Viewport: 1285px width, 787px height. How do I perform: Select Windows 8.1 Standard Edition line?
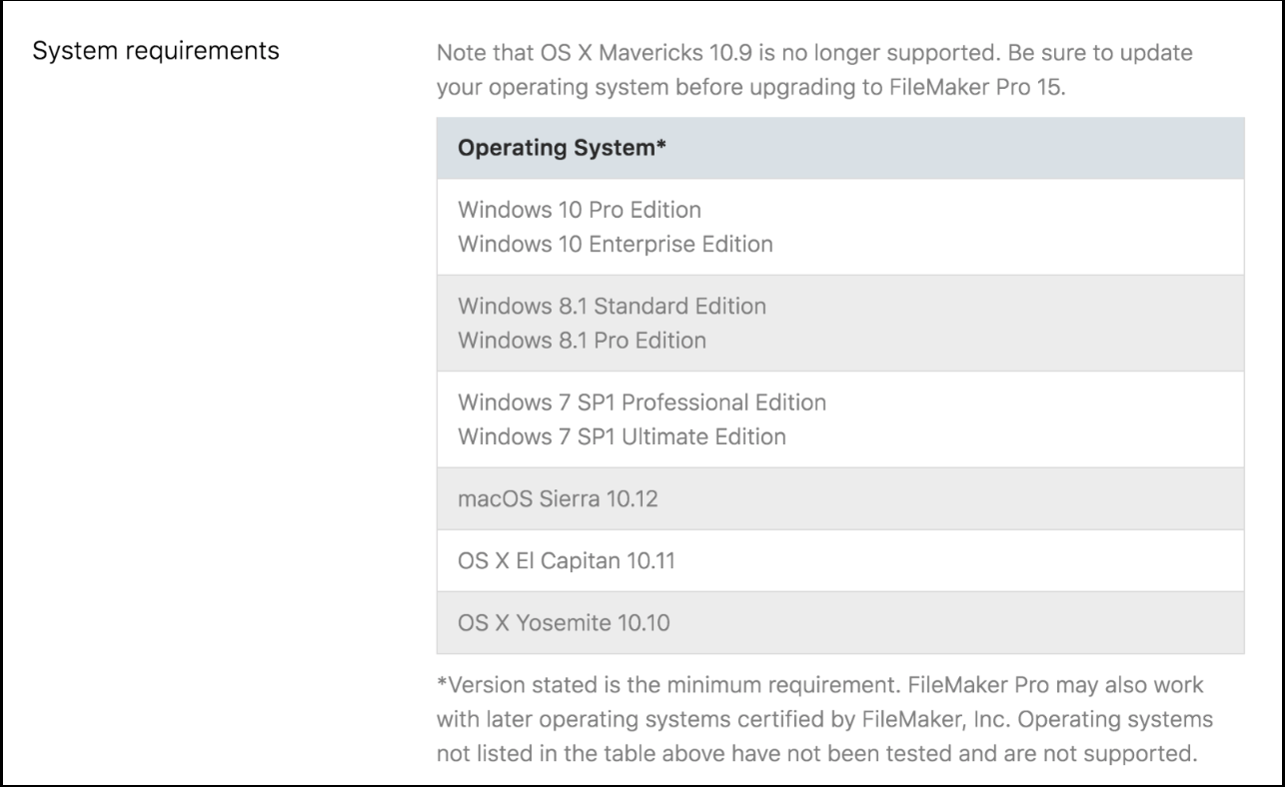tap(612, 307)
